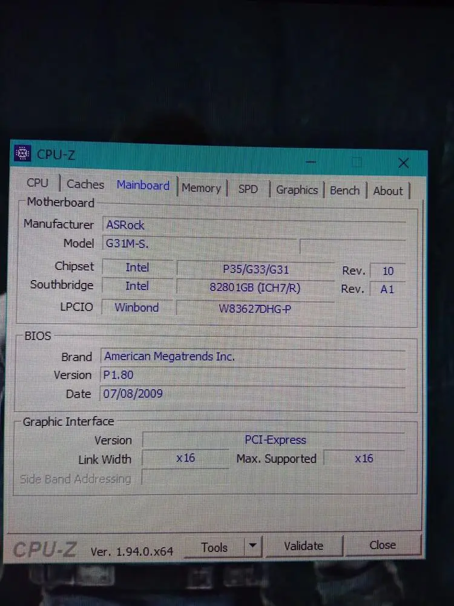Viewport: 454px width, 606px height.
Task: Close CPU-Z with the X icon
Action: 403,162
